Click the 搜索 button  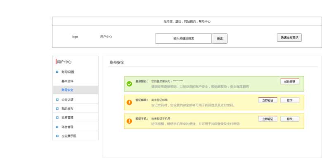(x=220, y=39)
